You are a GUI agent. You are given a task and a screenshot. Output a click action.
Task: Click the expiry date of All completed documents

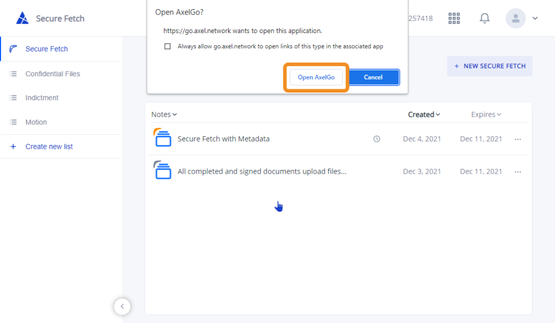481,172
